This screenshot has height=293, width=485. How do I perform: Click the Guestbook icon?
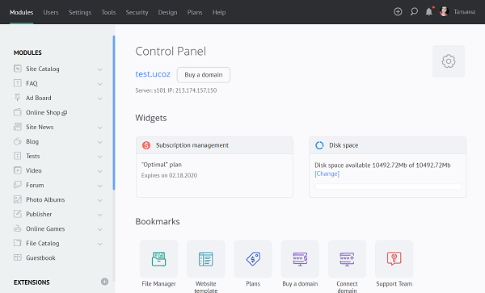pos(18,257)
